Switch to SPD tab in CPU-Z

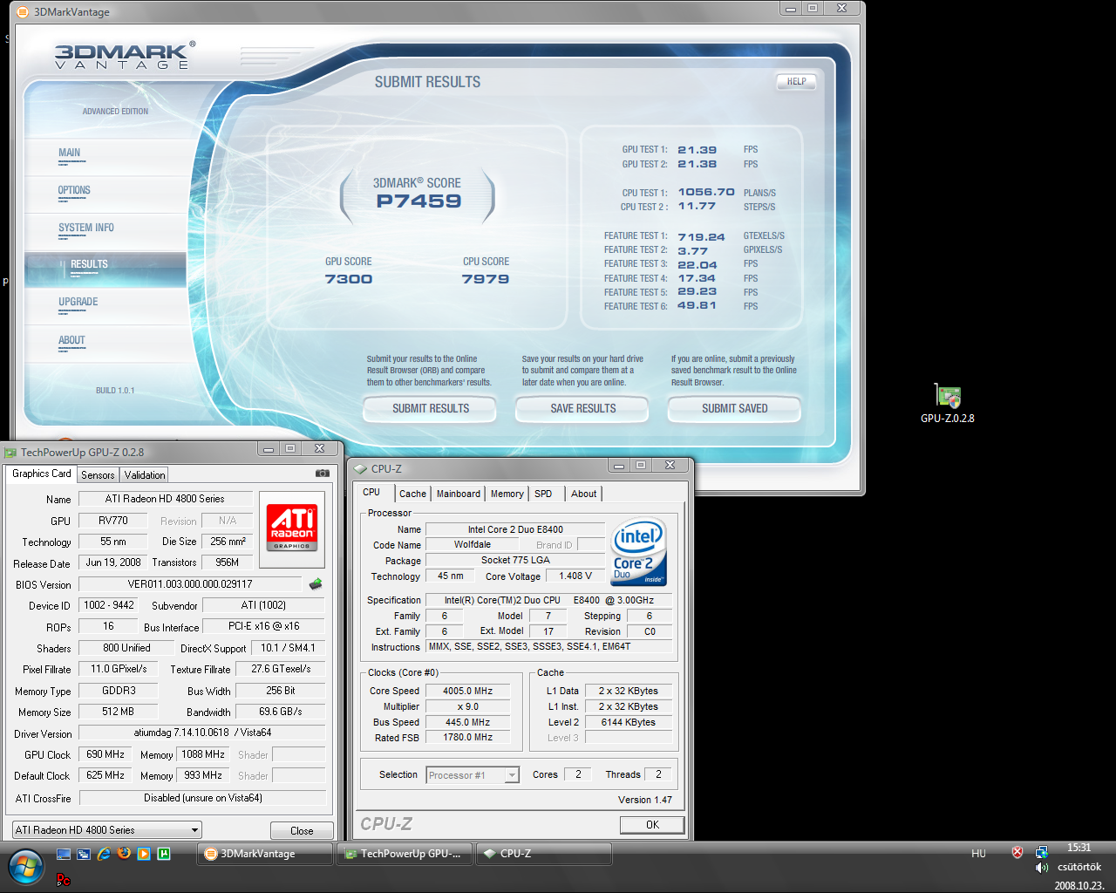(543, 494)
